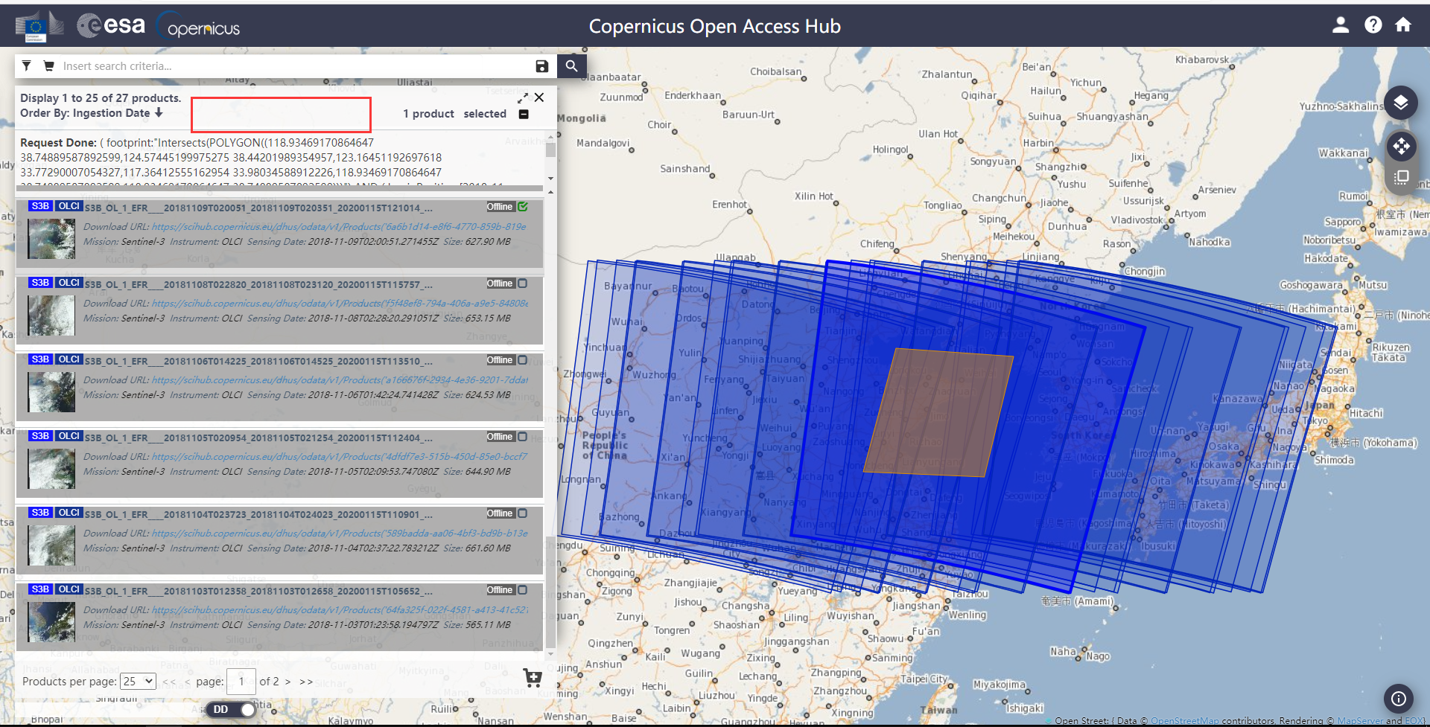Save the search with the floppy disk icon

(x=542, y=66)
